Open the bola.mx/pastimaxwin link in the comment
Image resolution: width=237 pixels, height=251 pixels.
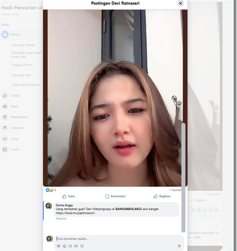75,213
